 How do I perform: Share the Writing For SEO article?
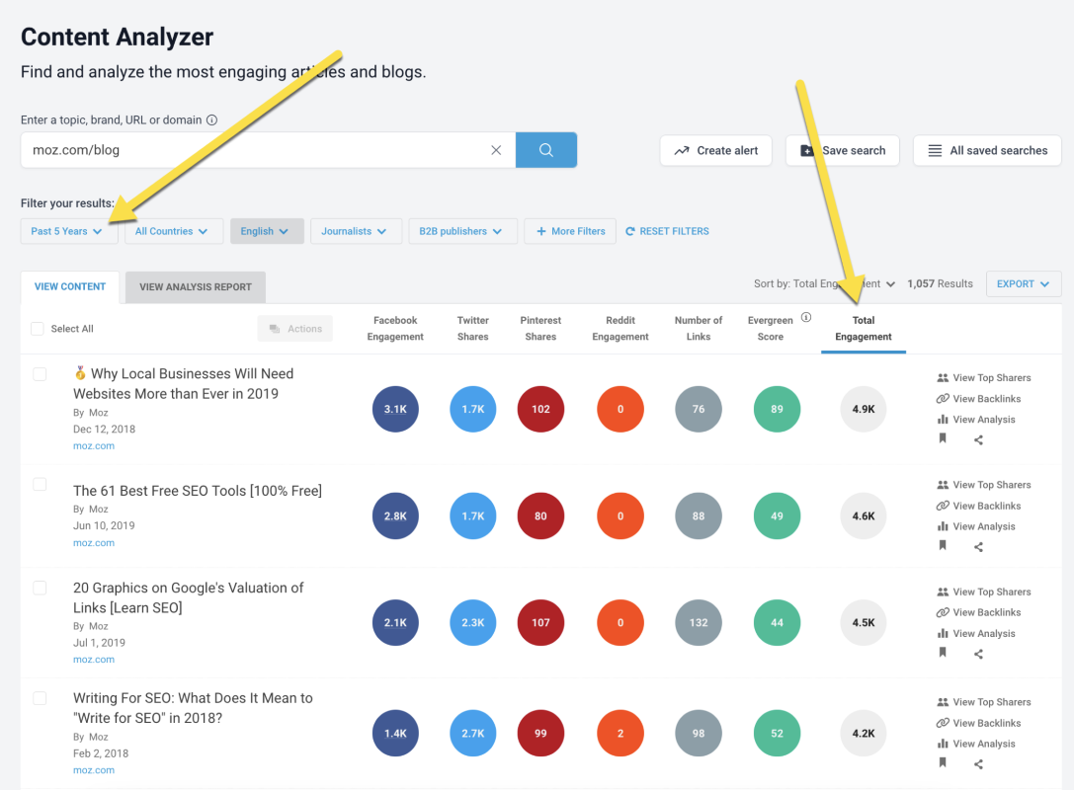click(x=978, y=764)
